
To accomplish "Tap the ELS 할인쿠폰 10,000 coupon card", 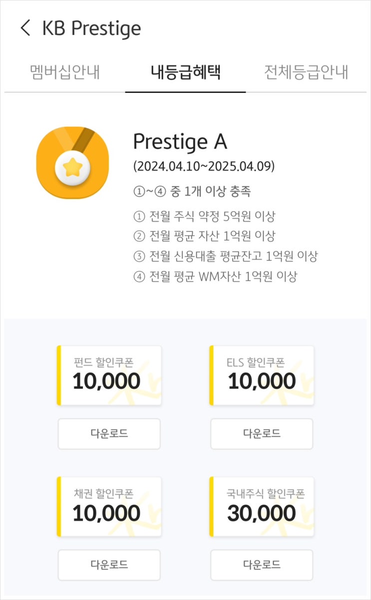I will [262, 375].
